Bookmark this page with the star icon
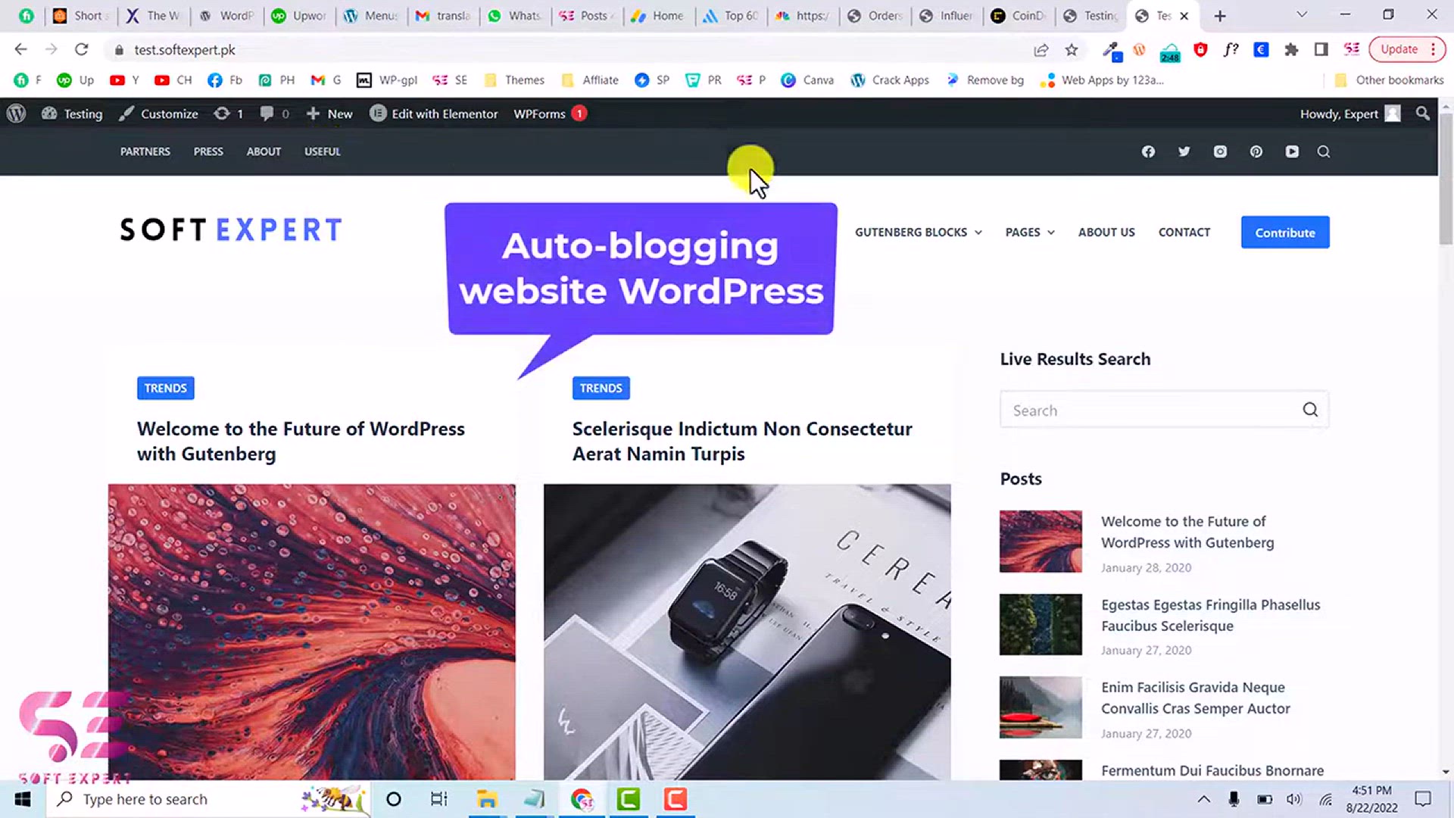The image size is (1454, 818). (x=1071, y=50)
